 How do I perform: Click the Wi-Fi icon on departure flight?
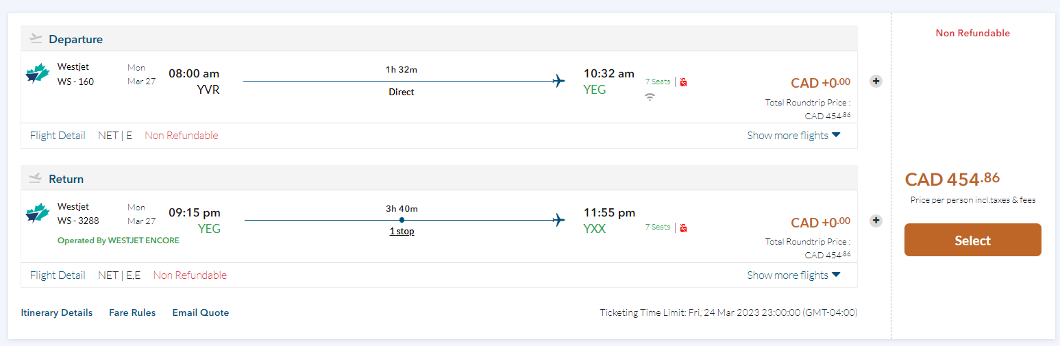tap(650, 97)
